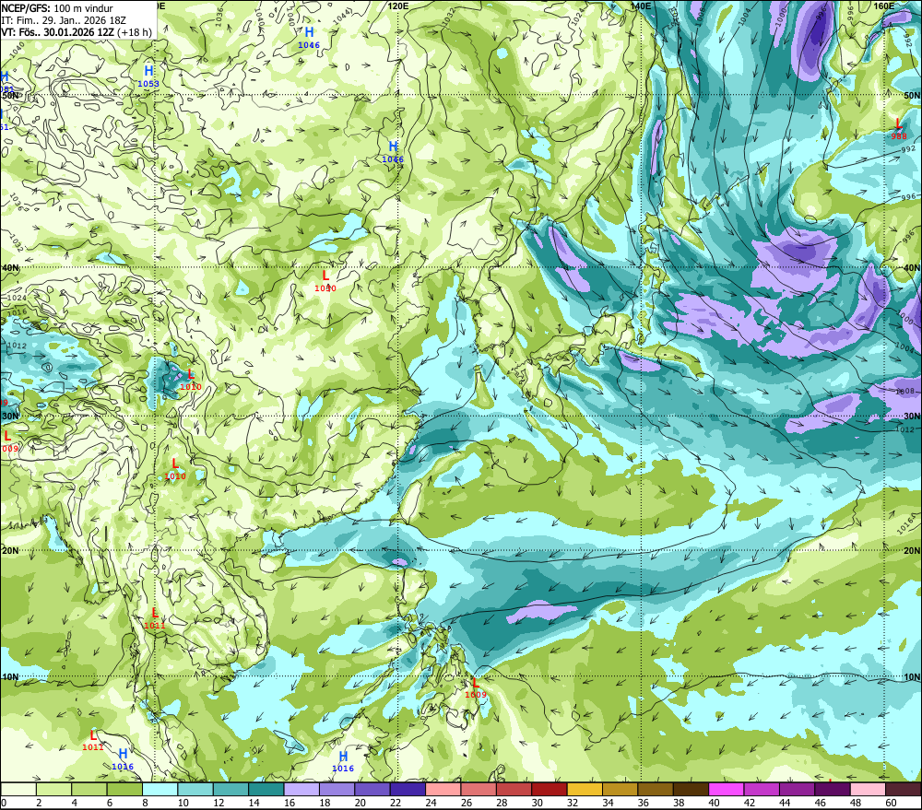Click the L 1009 marker below the 10N line
Viewport: 922px width, 810px height.
tap(476, 687)
